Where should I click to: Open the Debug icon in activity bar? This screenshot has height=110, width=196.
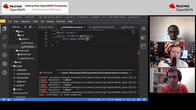5,55
